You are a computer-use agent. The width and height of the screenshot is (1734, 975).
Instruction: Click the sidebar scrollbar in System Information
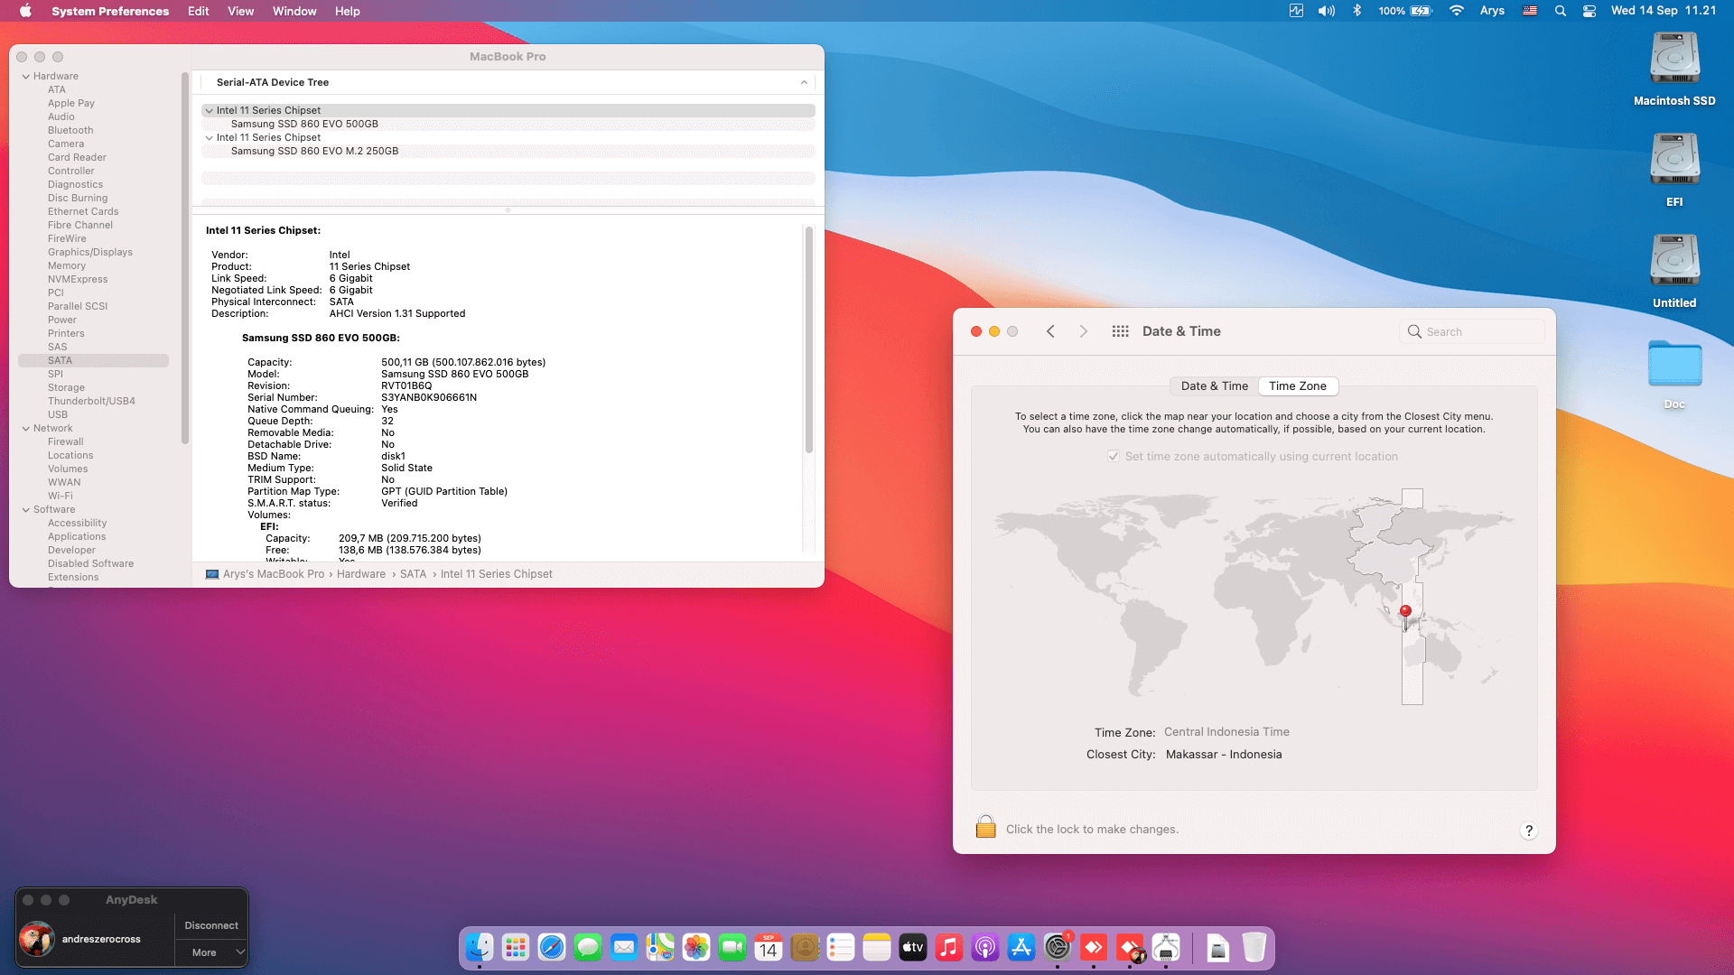(x=185, y=257)
